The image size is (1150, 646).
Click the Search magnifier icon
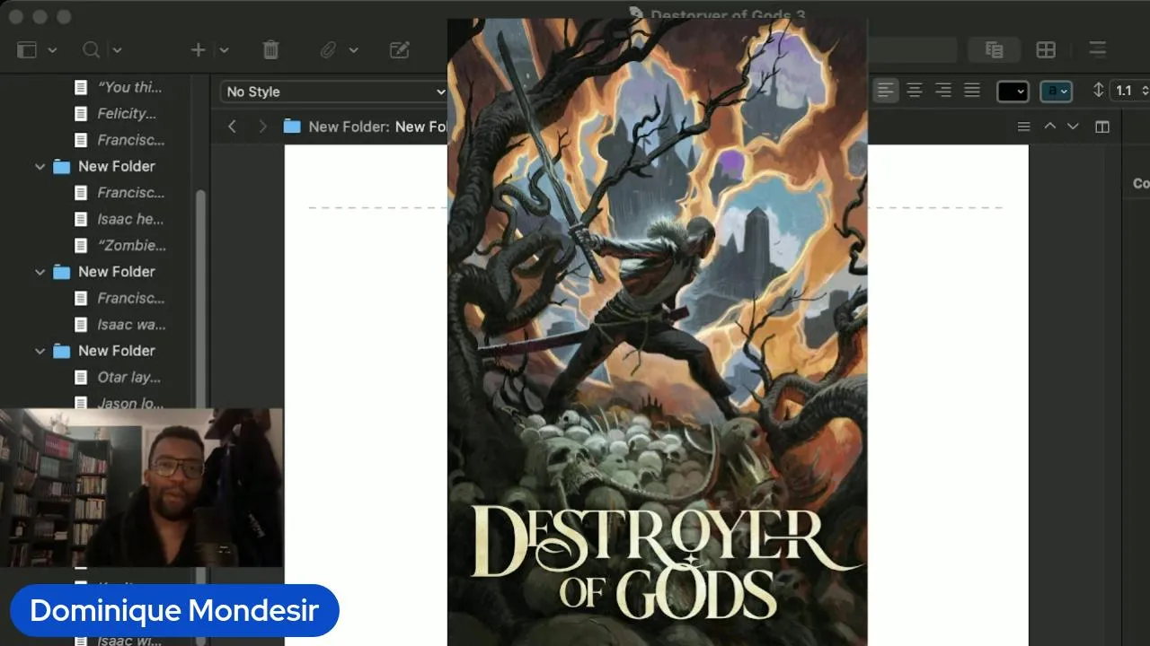coord(91,50)
